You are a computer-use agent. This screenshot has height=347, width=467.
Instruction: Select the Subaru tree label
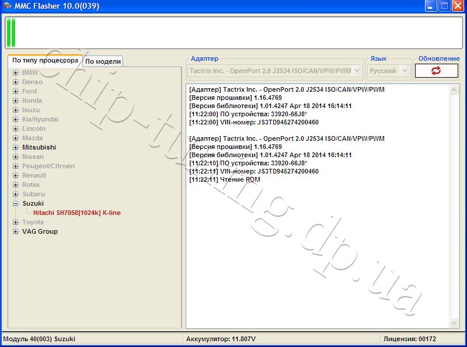point(34,194)
